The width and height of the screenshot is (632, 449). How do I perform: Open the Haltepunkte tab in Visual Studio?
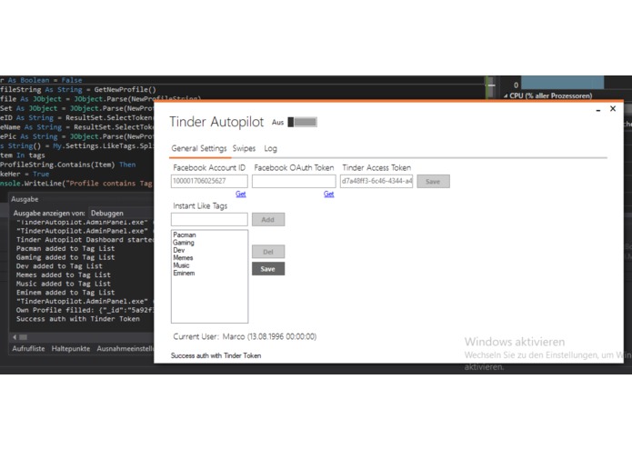pos(71,349)
